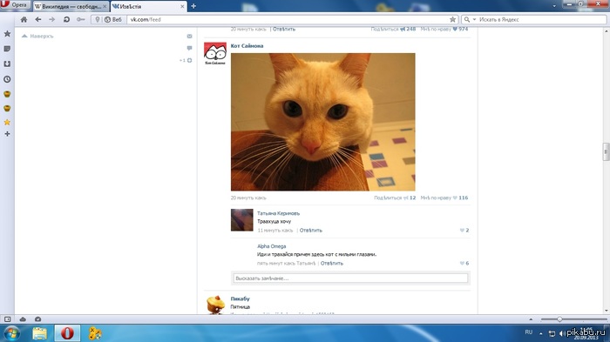Open a new tab with plus button
Screen dimensions: 610x342
coord(193,6)
